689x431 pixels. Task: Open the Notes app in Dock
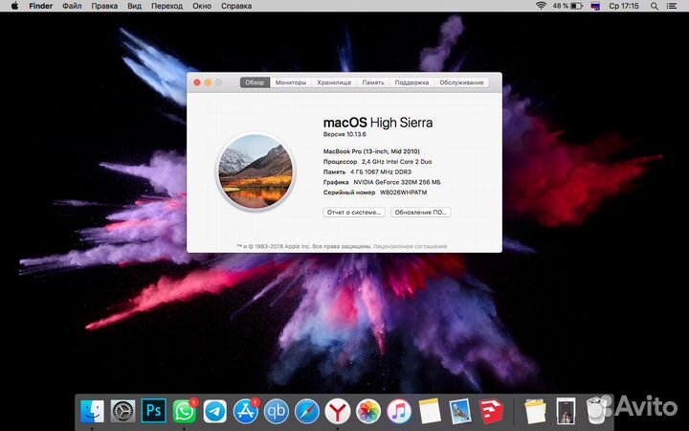pos(430,412)
